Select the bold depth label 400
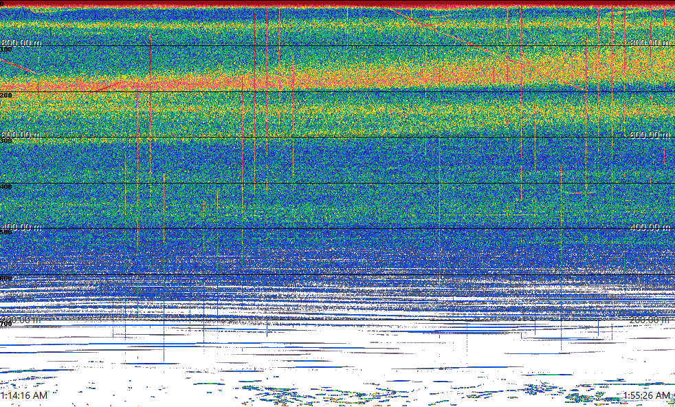The width and height of the screenshot is (675, 407). tap(6, 186)
